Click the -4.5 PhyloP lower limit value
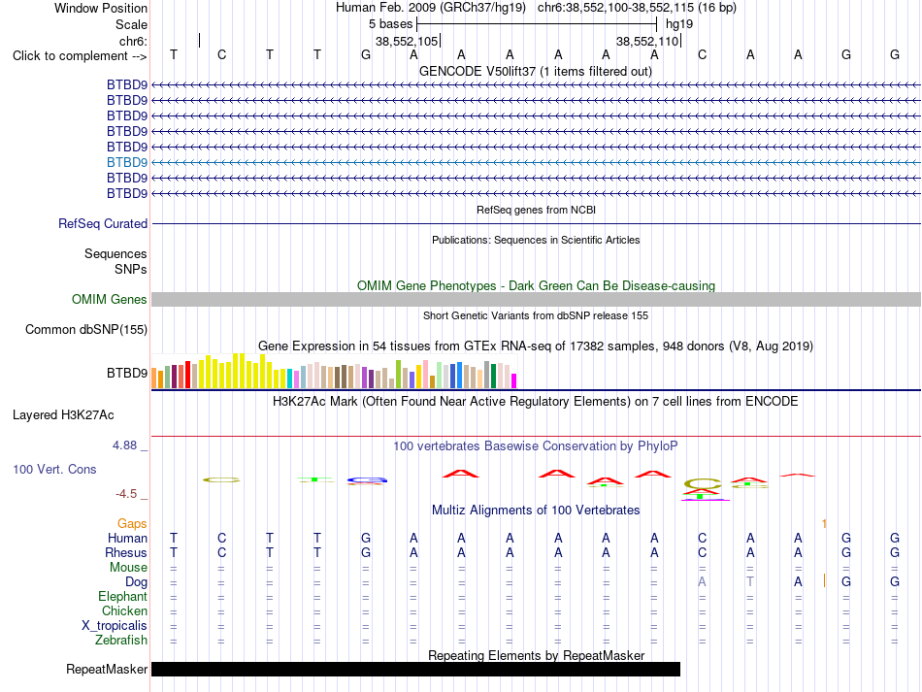 [x=126, y=494]
